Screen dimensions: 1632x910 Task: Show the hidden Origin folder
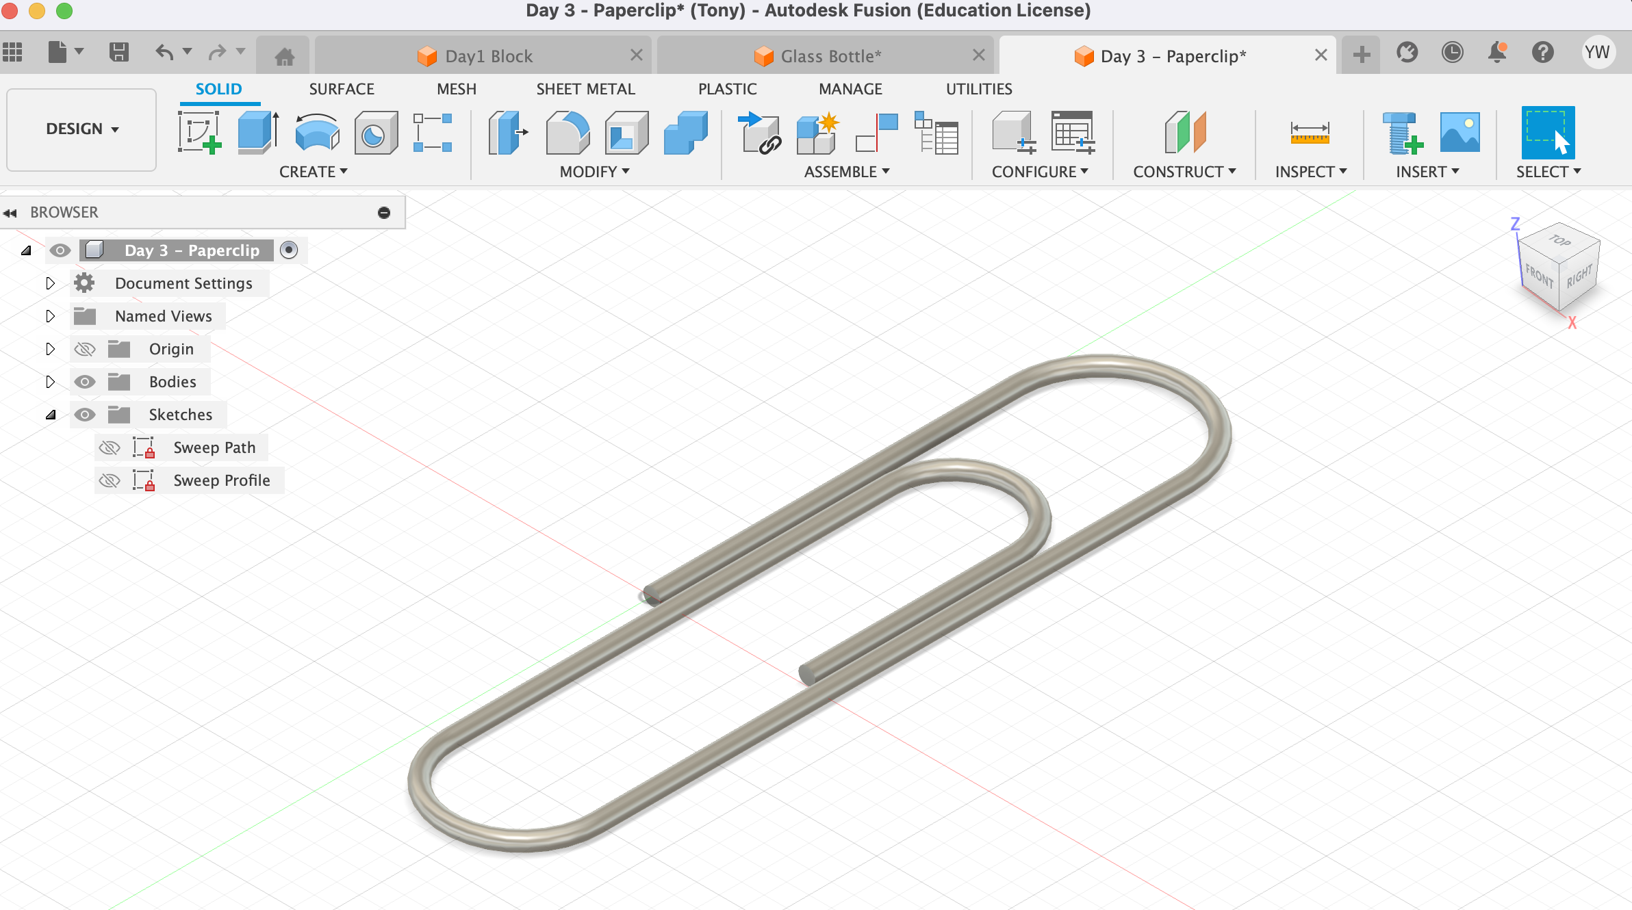[85, 349]
